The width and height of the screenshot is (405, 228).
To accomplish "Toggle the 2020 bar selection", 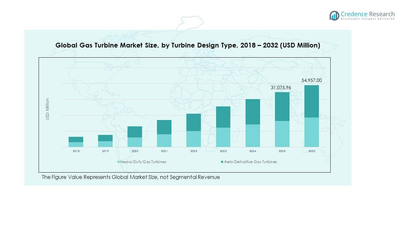I will pyautogui.click(x=134, y=136).
